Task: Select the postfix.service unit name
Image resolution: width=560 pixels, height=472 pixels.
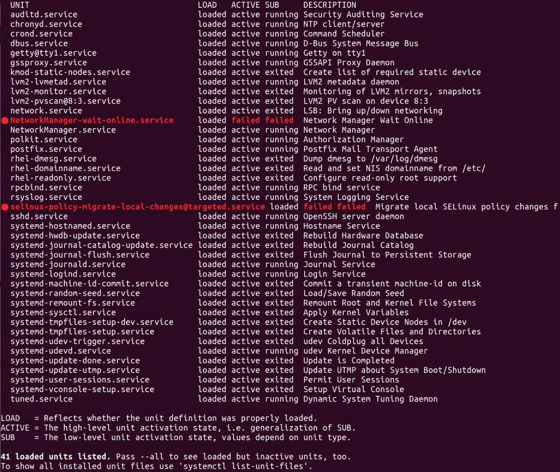Action: point(46,149)
